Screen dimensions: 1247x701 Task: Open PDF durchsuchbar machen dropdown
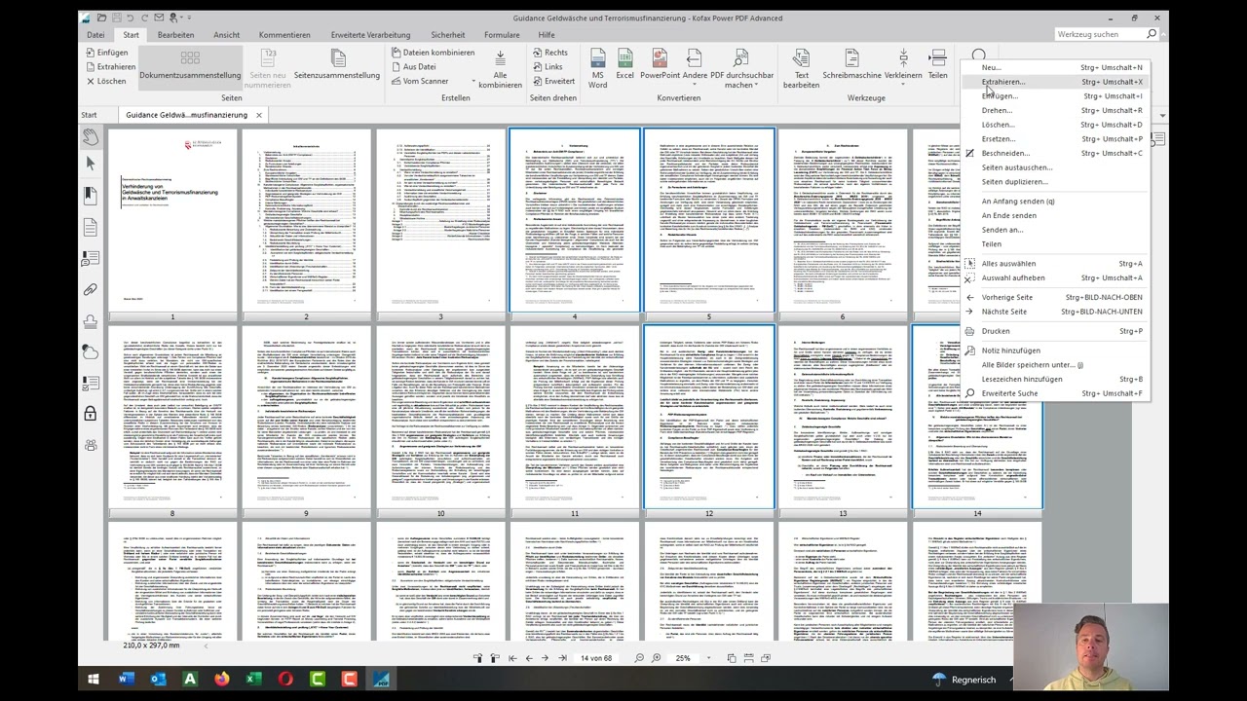pos(741,68)
